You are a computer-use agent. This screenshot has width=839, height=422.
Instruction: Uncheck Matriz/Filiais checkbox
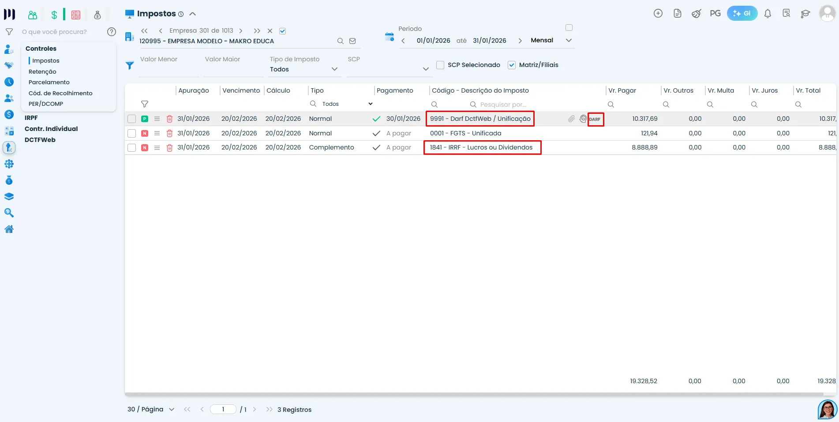pyautogui.click(x=512, y=65)
